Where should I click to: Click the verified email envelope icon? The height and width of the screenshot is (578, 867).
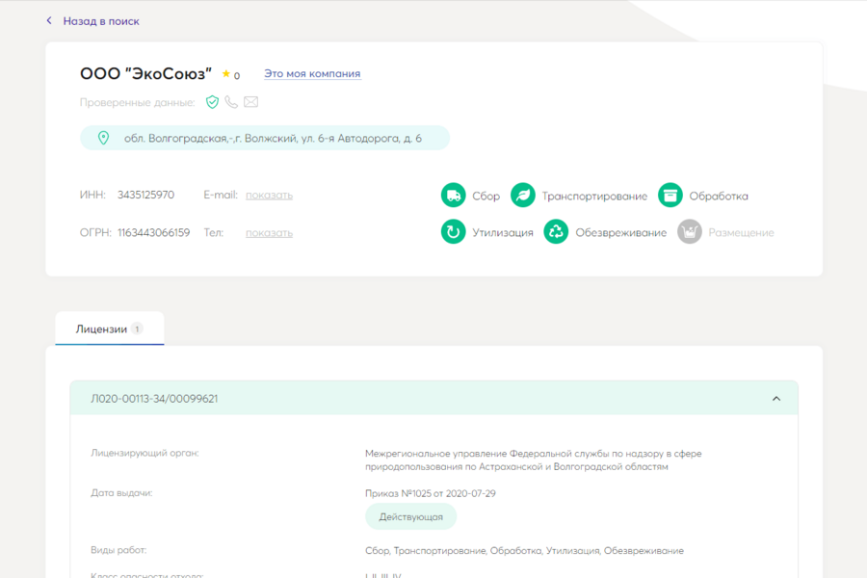(x=251, y=102)
